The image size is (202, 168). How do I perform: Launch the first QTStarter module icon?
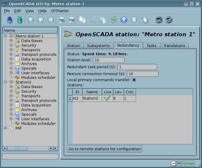(159, 20)
